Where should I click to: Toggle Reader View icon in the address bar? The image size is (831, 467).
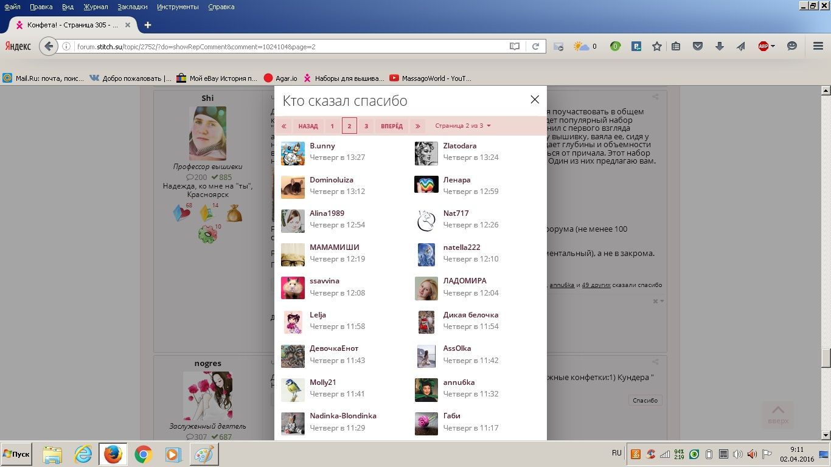point(515,46)
